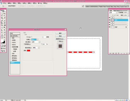Click the OK (确定) button

60,33
